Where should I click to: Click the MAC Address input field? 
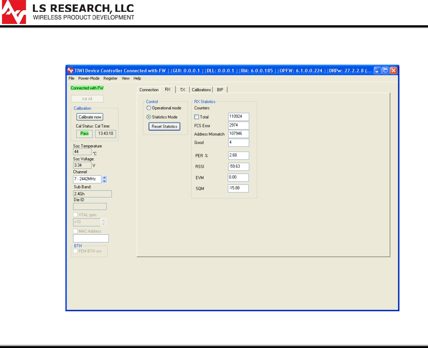[91, 239]
